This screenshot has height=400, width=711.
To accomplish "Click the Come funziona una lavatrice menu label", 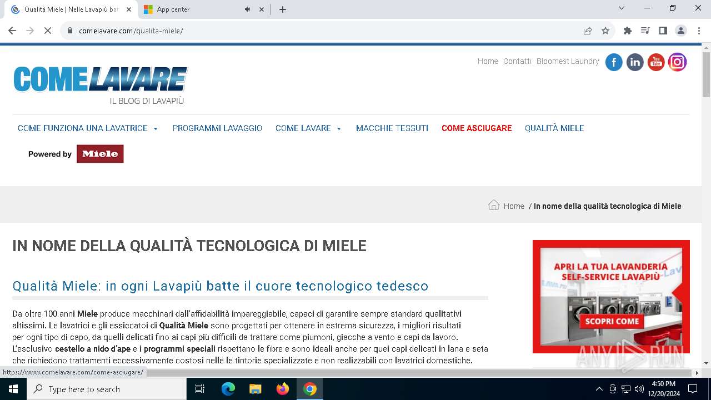I will tap(83, 128).
